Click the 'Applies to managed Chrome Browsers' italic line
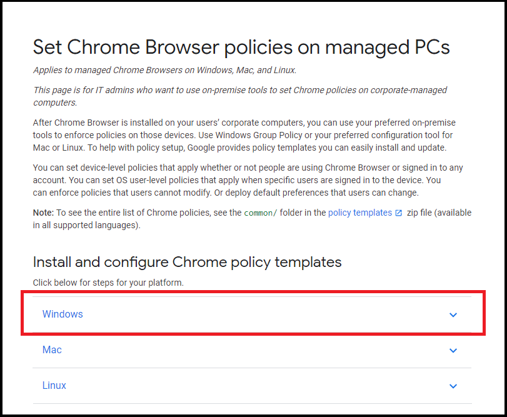507x417 pixels. (164, 70)
